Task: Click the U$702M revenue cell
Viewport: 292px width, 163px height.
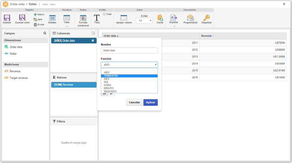Action: coord(280,43)
